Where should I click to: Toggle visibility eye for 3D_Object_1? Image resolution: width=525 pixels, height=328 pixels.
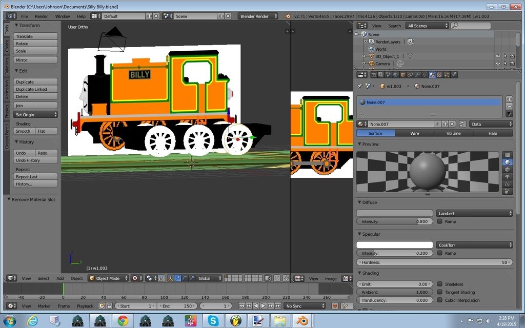coord(498,56)
